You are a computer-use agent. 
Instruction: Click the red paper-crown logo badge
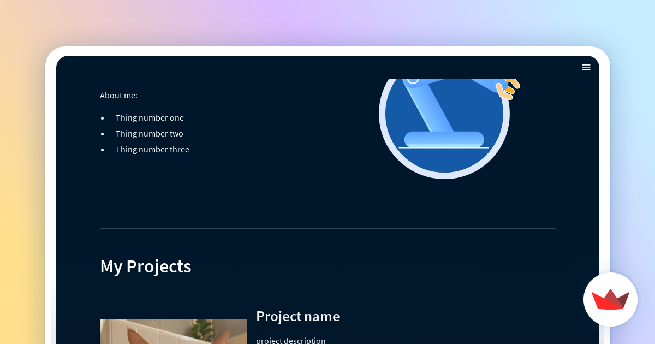point(610,299)
